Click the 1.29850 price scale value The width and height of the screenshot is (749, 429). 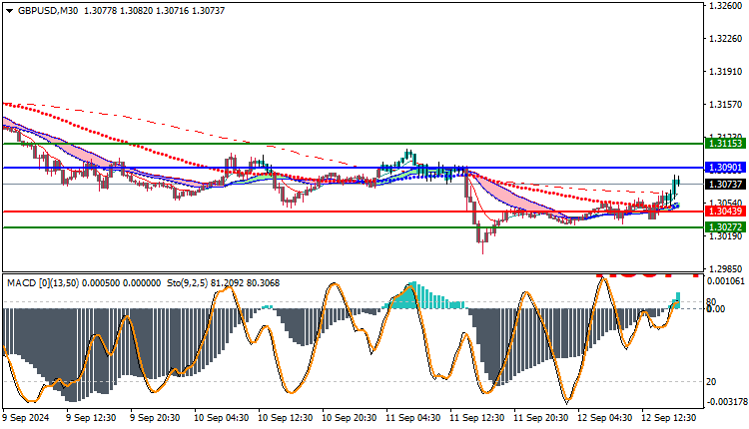(726, 268)
